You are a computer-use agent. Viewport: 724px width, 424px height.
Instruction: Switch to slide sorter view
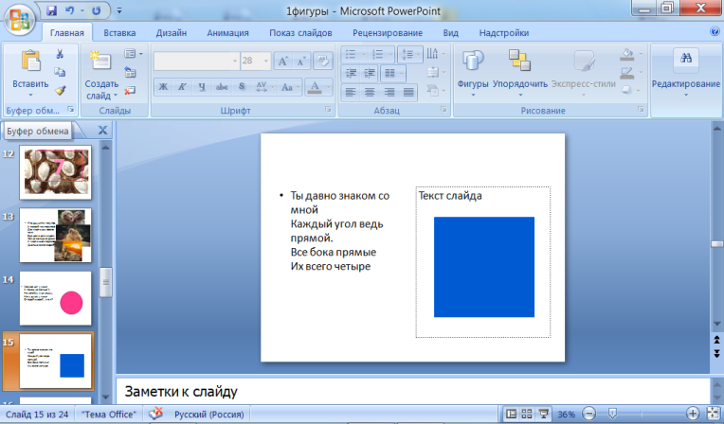pyautogui.click(x=527, y=414)
